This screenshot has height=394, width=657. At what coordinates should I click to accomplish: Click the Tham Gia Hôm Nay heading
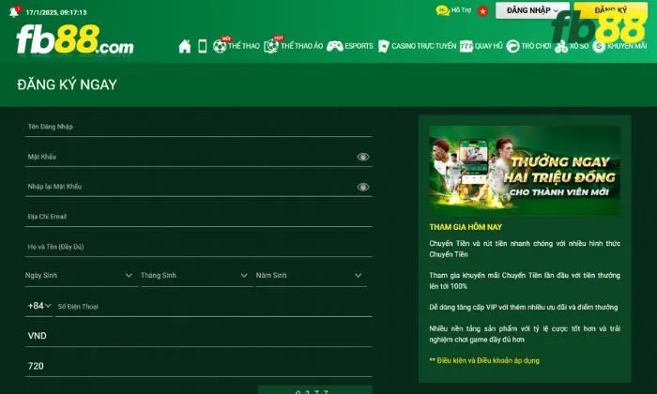[466, 227]
